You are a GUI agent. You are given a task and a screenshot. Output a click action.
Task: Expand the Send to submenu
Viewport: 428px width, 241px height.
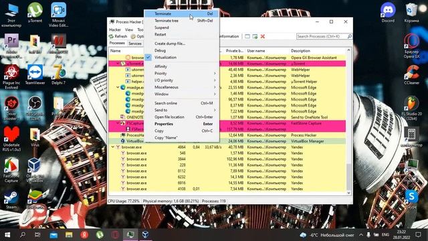181,110
